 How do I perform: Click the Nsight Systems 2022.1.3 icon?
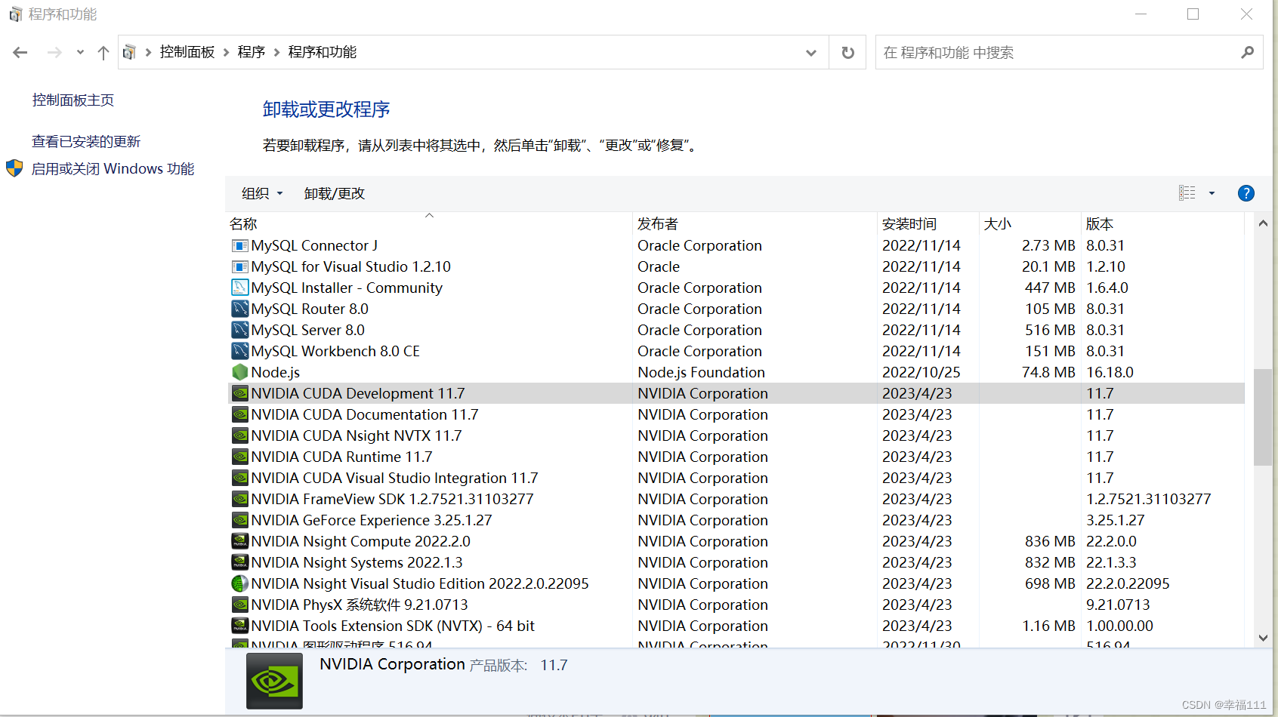pos(239,562)
